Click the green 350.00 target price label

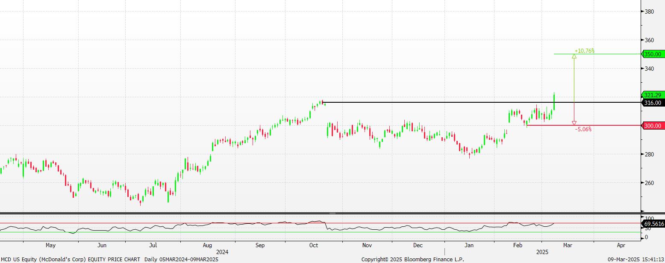pyautogui.click(x=653, y=54)
